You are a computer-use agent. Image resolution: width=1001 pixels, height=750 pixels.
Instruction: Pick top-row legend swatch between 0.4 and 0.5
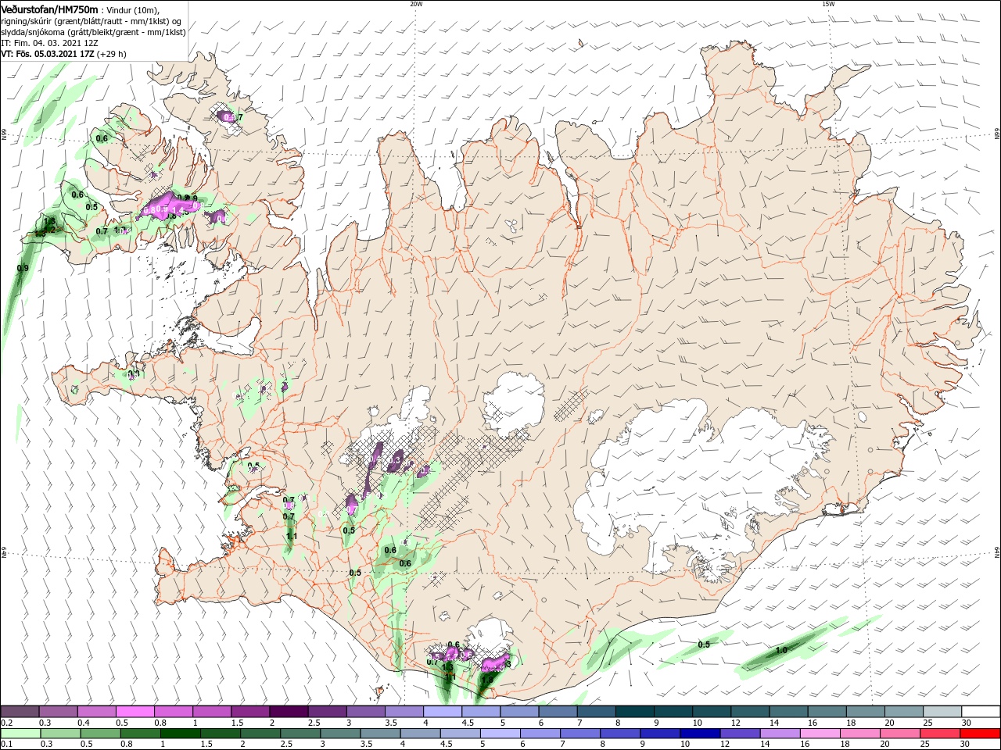point(97,712)
